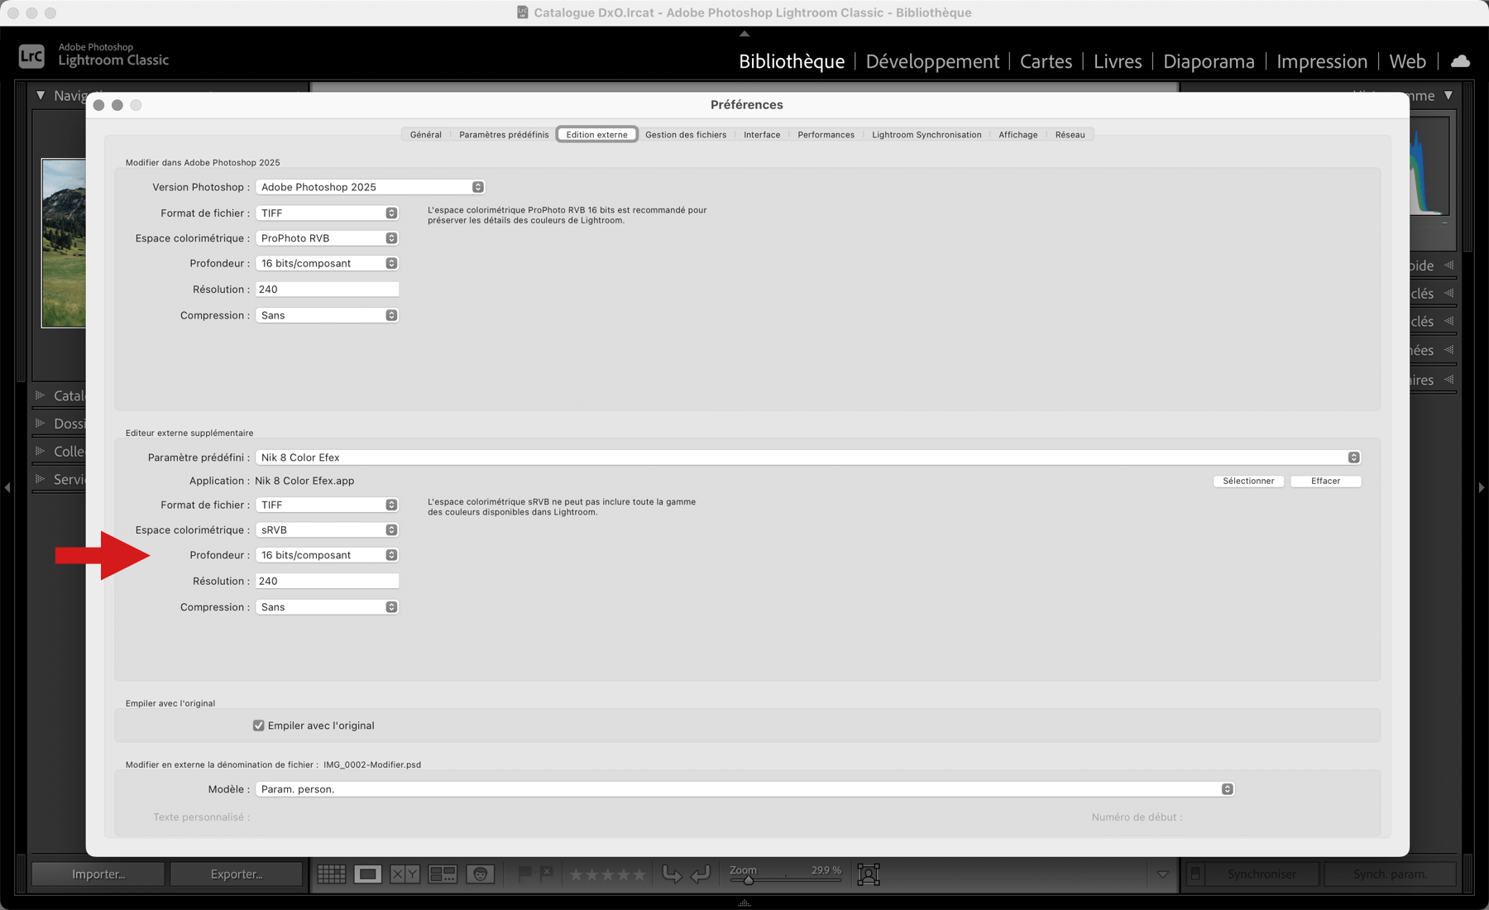Viewport: 1489px width, 910px height.
Task: Click external editor Résolution 240 field
Action: pos(327,581)
